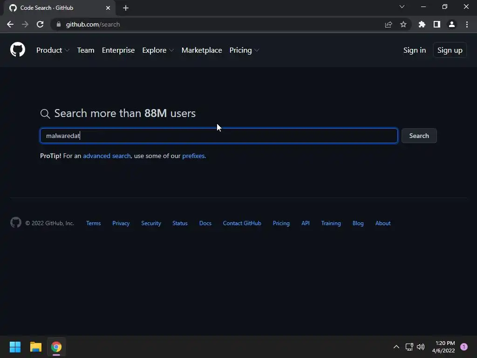Reload the page with refresh icon
Screen dimensions: 477x358
[40, 24]
